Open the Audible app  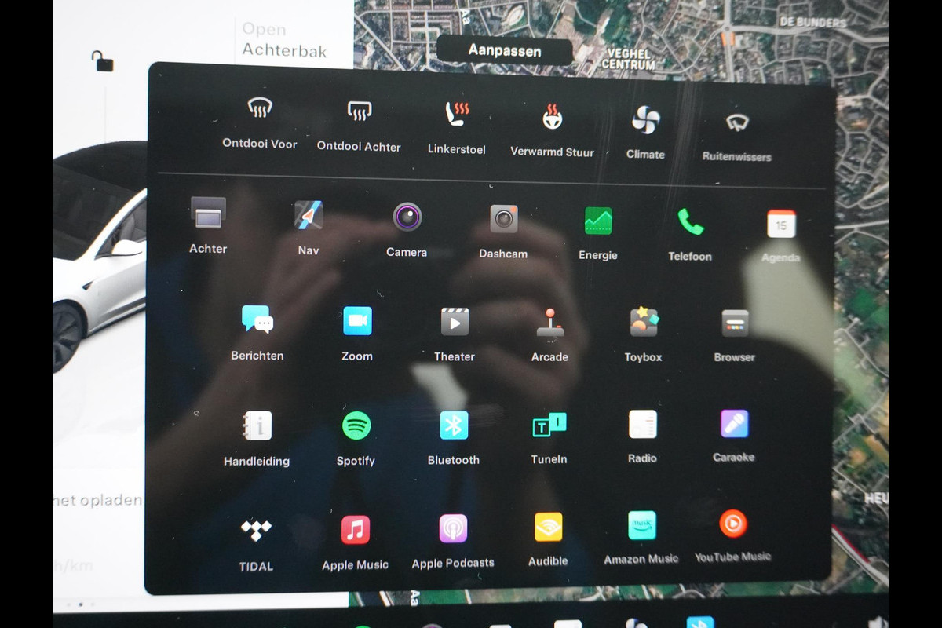(x=548, y=527)
